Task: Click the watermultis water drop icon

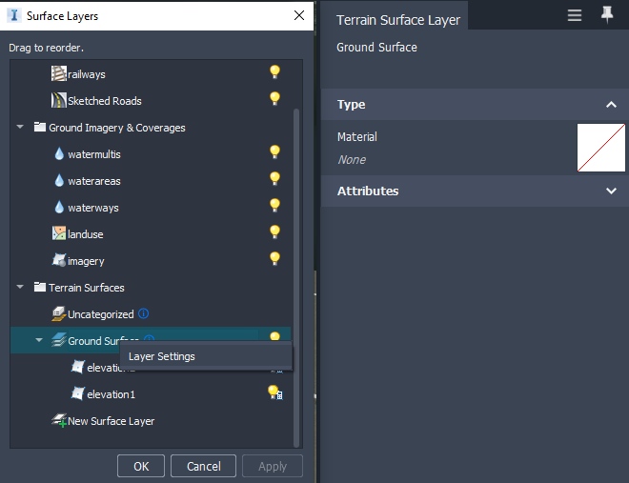Action: 59,154
